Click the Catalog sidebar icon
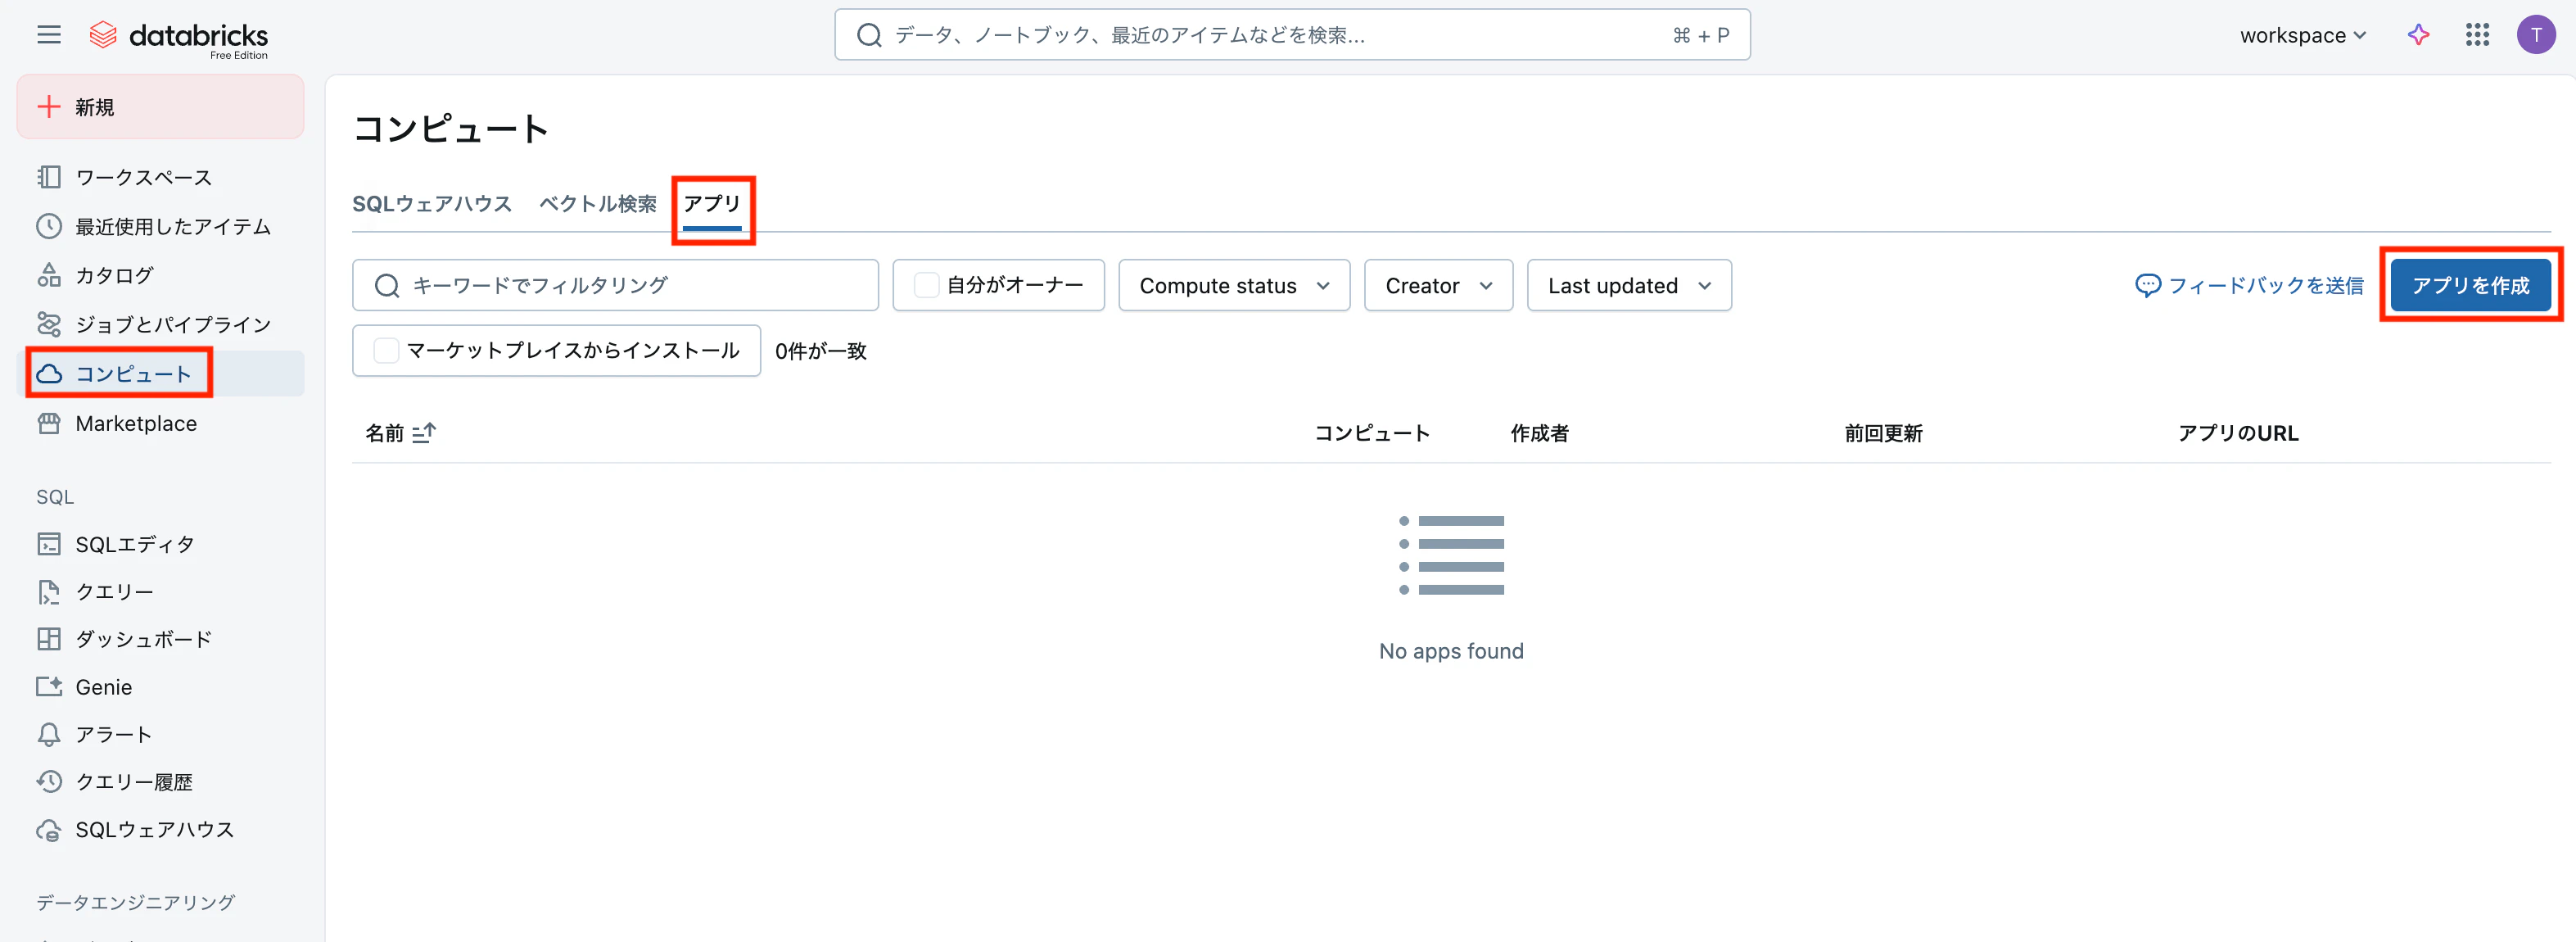This screenshot has height=942, width=2576. tap(49, 275)
